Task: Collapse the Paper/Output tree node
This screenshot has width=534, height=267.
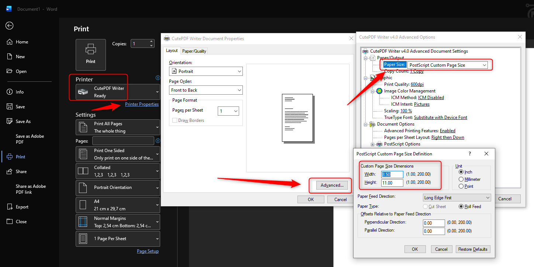Action: [x=366, y=58]
